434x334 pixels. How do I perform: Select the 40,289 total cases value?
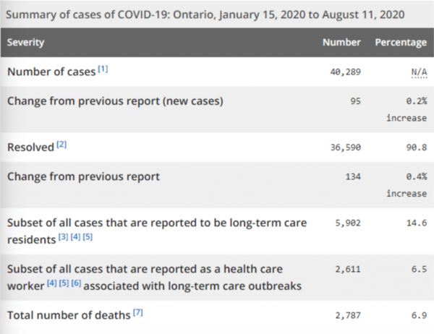(344, 72)
